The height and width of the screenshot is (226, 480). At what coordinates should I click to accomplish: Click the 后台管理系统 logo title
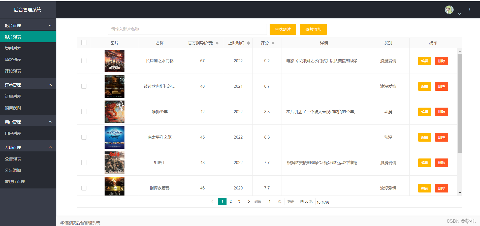tap(27, 10)
